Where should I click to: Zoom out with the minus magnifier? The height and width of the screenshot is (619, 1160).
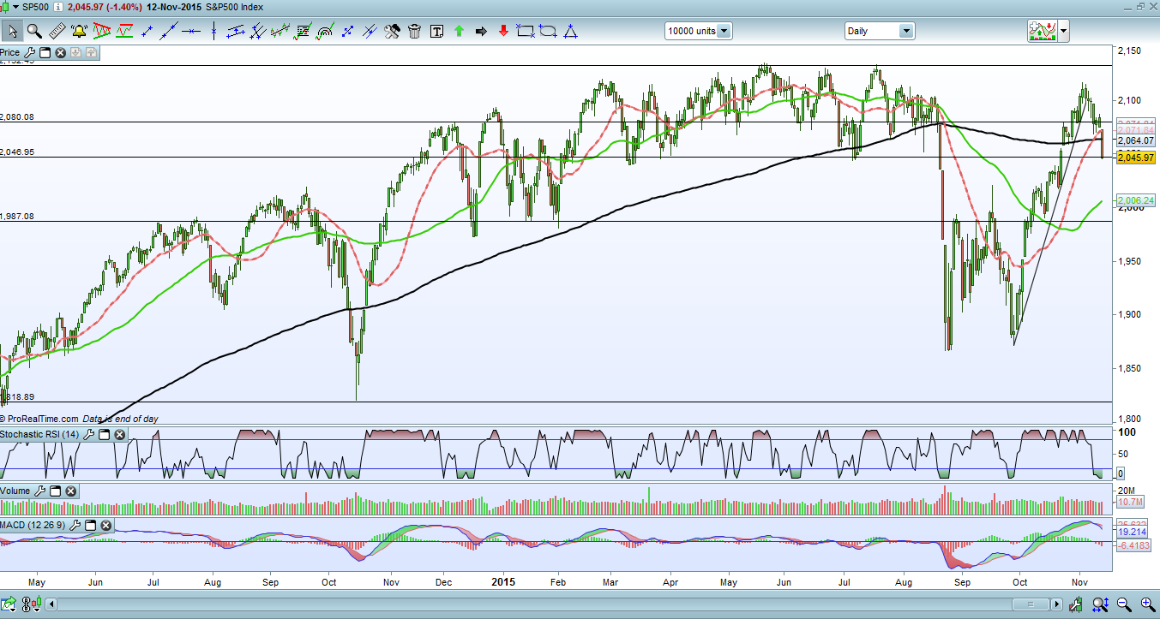[x=1123, y=604]
